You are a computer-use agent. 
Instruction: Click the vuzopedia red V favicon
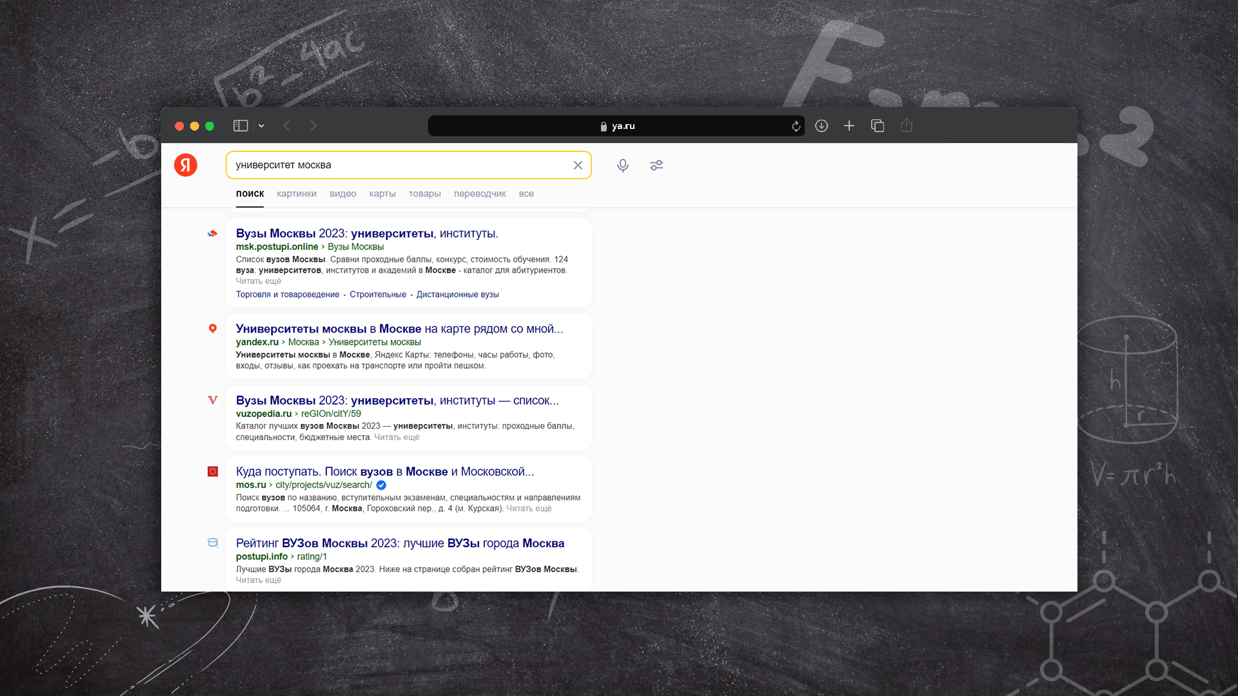pyautogui.click(x=213, y=400)
